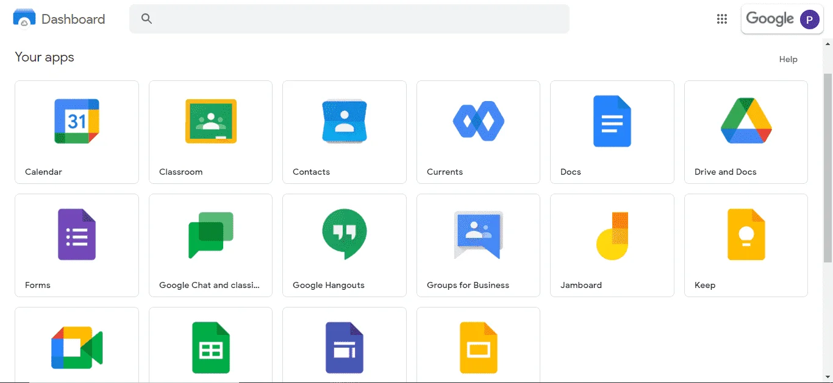The width and height of the screenshot is (833, 383).
Task: Click the Calendar label text
Action: [x=43, y=172]
